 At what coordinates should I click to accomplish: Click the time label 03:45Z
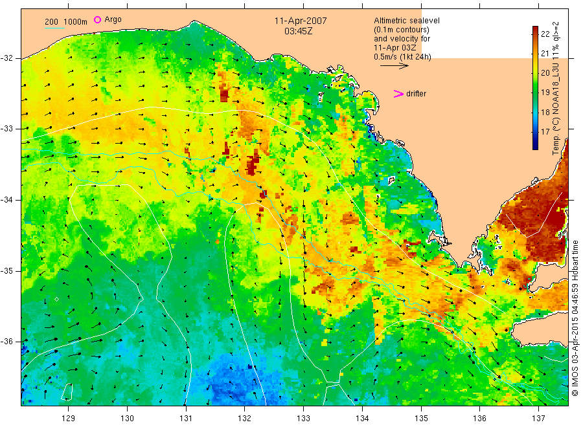coord(299,31)
